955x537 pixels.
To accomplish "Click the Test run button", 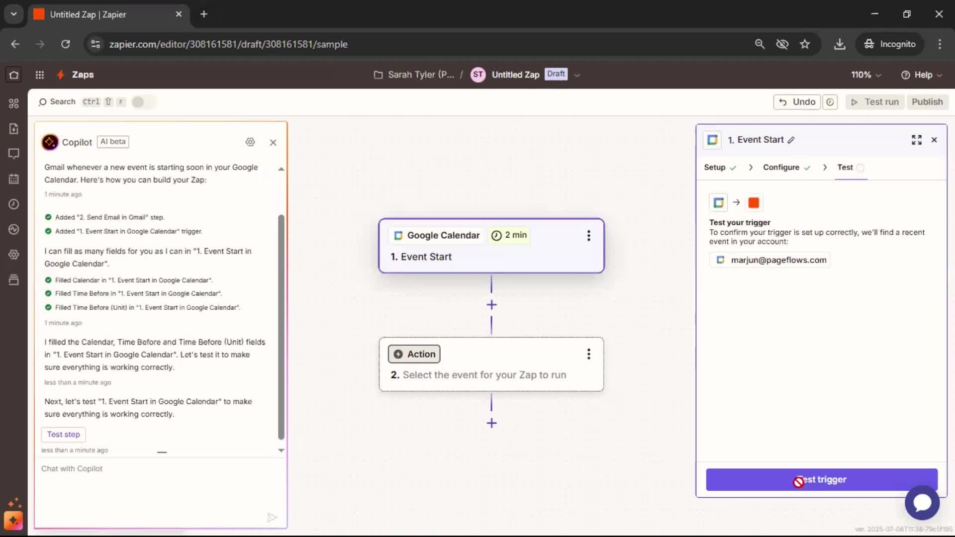I will (x=875, y=102).
